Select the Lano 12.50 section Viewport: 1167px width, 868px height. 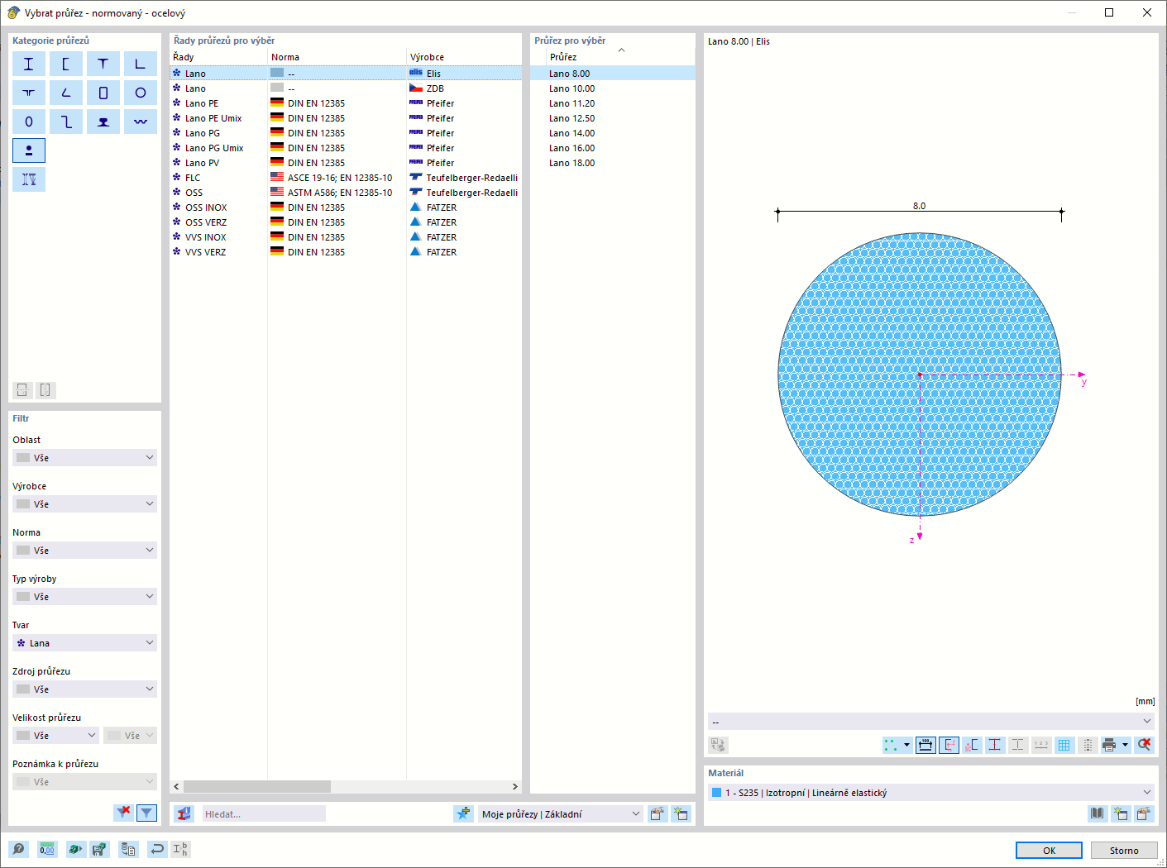tap(613, 118)
